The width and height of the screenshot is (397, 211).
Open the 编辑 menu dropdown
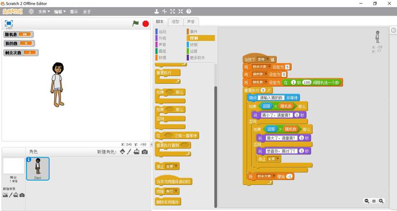59,12
